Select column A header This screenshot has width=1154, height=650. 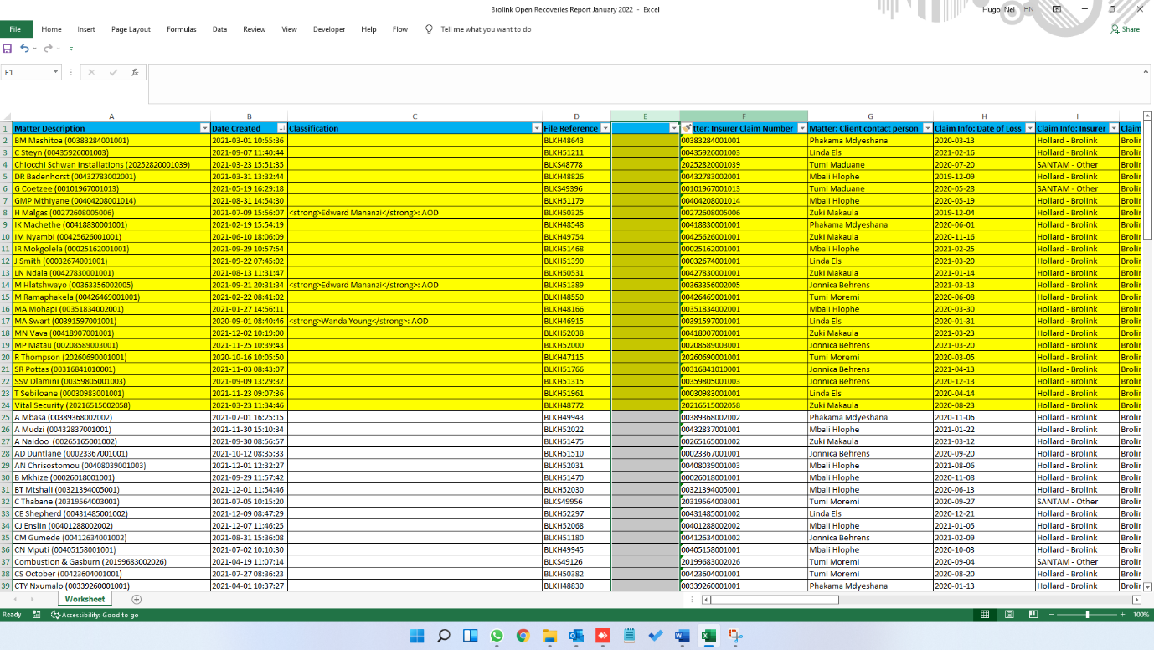click(x=111, y=116)
